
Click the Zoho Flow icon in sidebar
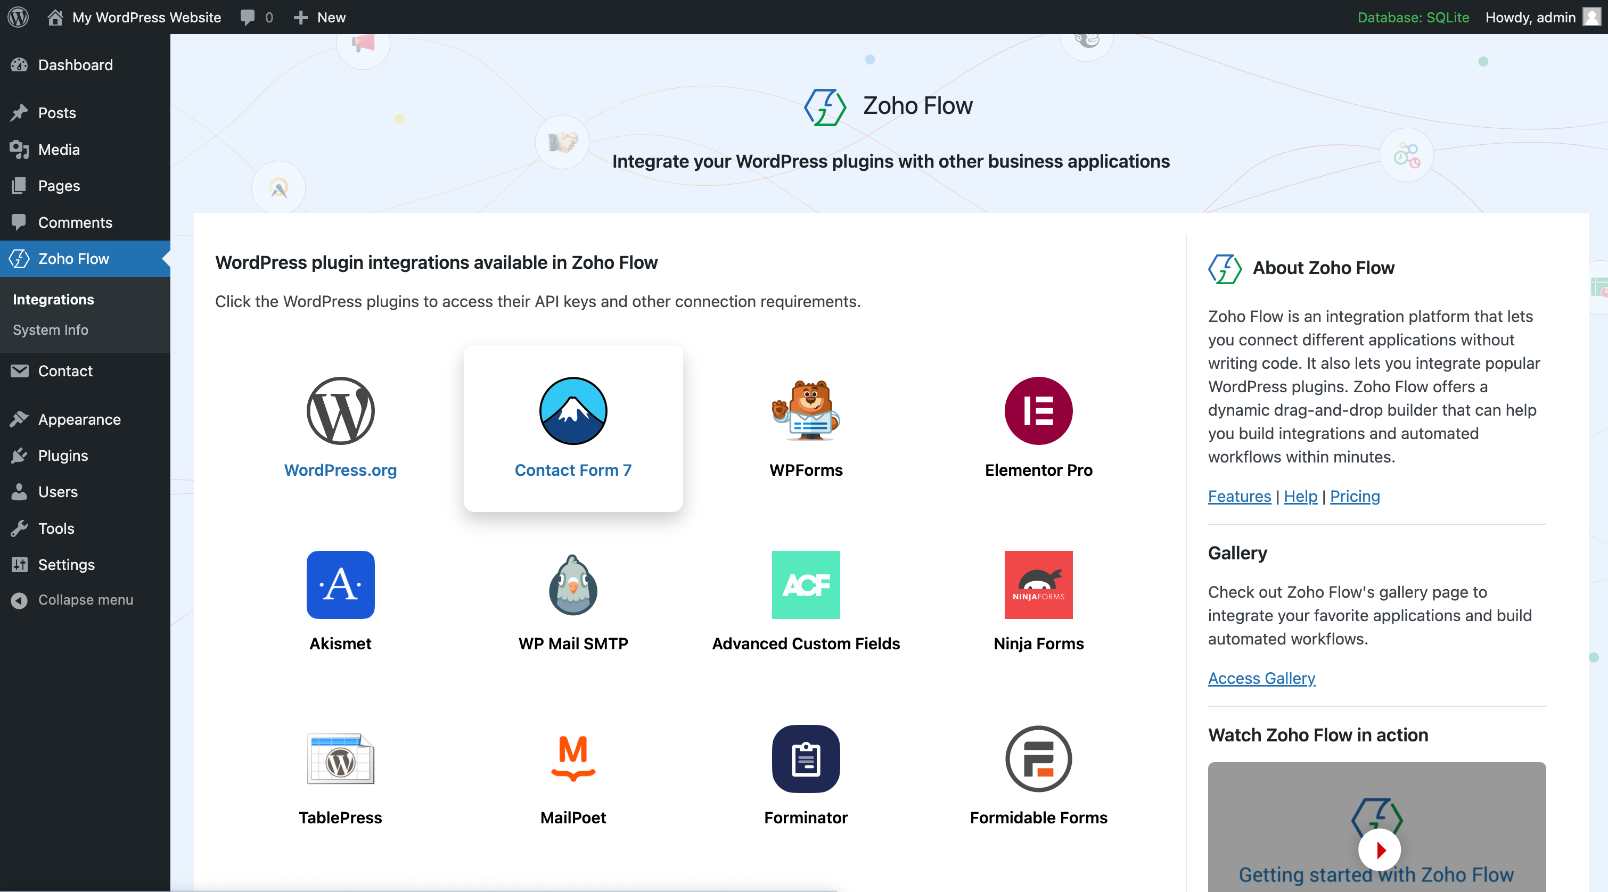point(19,258)
